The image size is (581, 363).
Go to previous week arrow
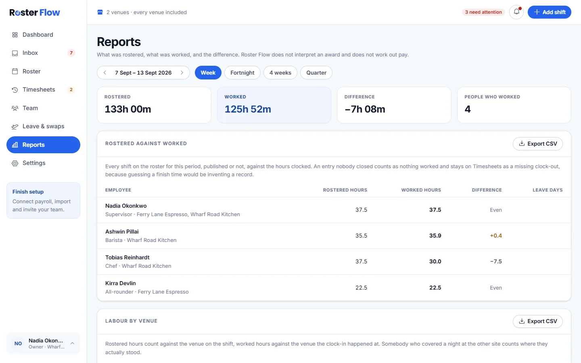[105, 73]
